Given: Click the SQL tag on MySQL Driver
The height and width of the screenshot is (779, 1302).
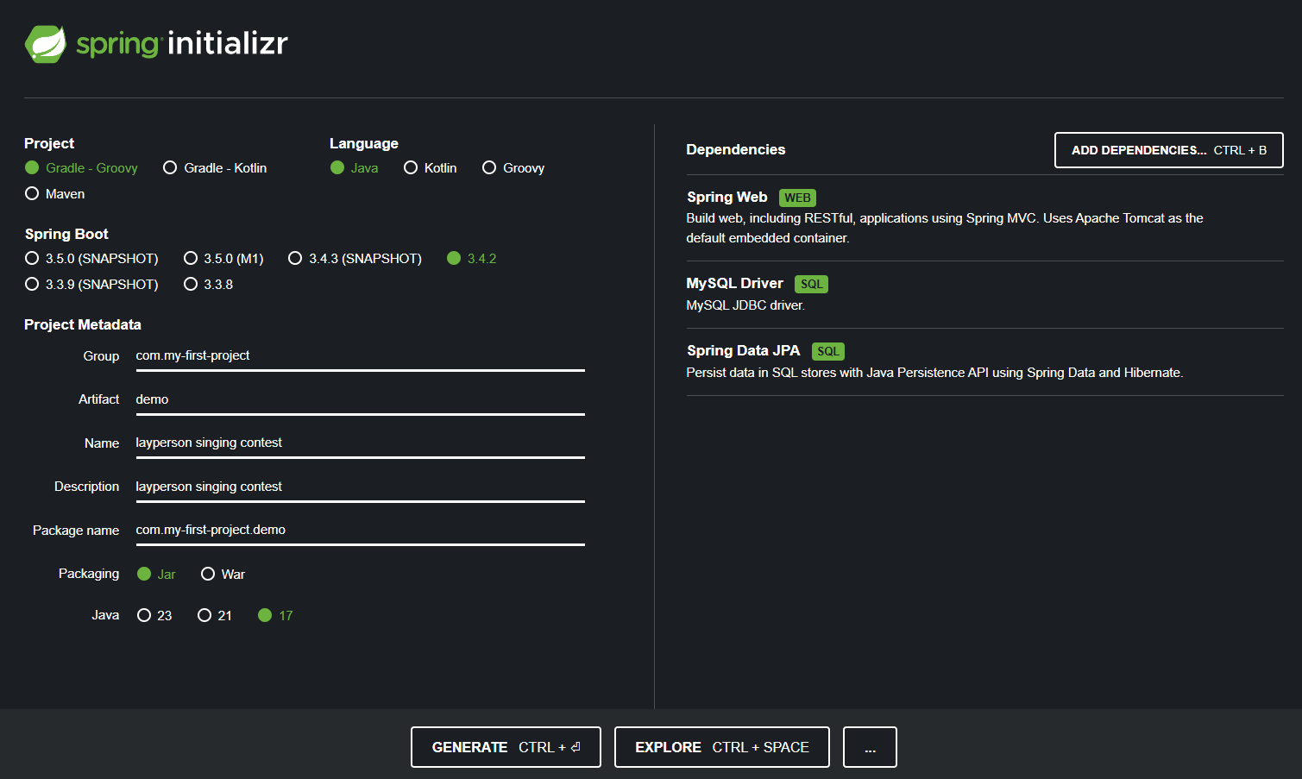Looking at the screenshot, I should 811,285.
